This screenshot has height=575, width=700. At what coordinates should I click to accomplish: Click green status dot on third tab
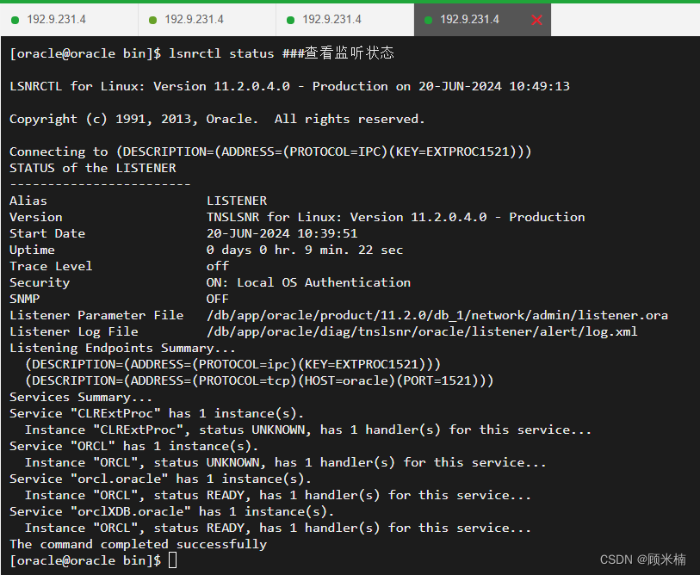290,20
